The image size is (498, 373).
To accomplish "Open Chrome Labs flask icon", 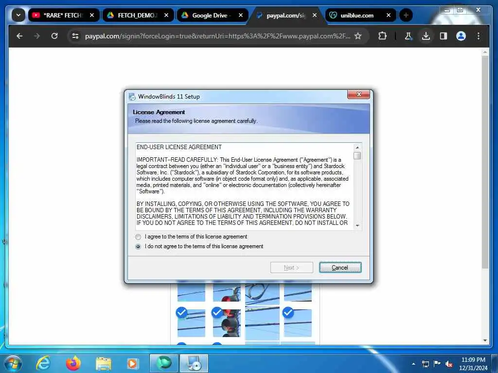I will click(409, 36).
